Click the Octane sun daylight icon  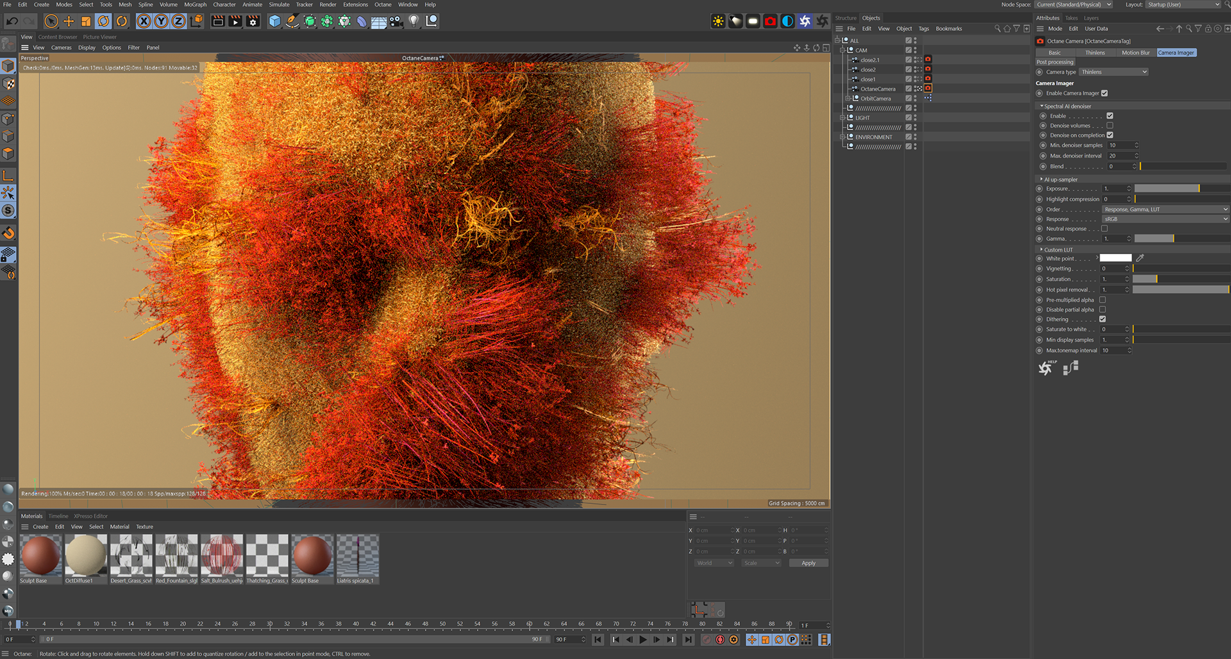(x=718, y=21)
